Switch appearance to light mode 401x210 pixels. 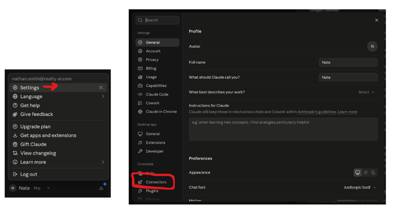pos(366,172)
